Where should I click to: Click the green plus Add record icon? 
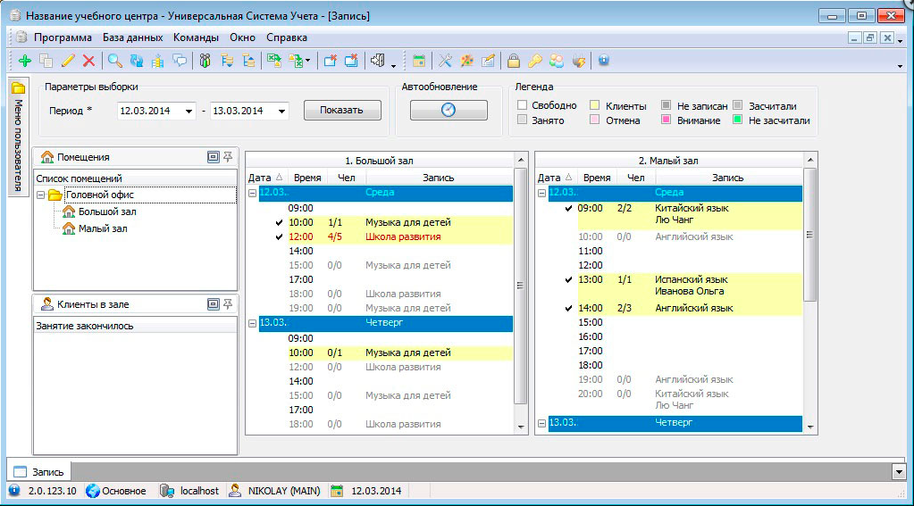click(x=24, y=61)
